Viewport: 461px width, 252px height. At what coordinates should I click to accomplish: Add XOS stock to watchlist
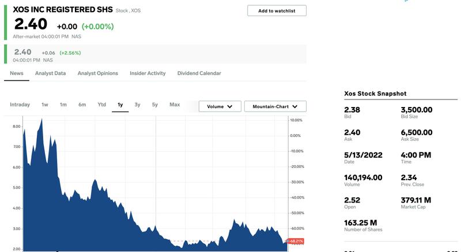(277, 11)
